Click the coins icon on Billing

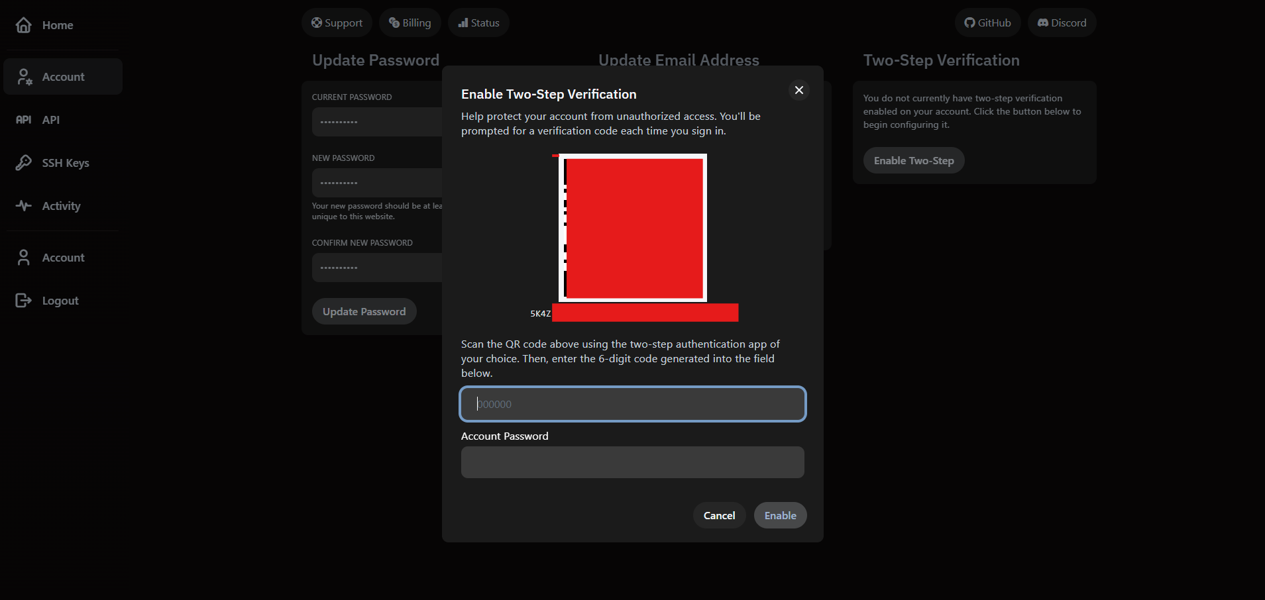[x=392, y=22]
